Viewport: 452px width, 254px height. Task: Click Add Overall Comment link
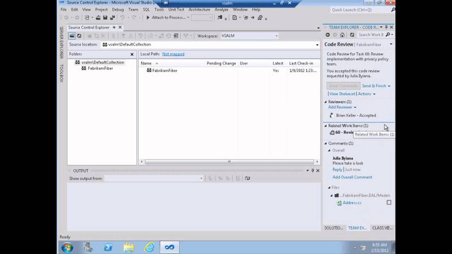point(352,177)
